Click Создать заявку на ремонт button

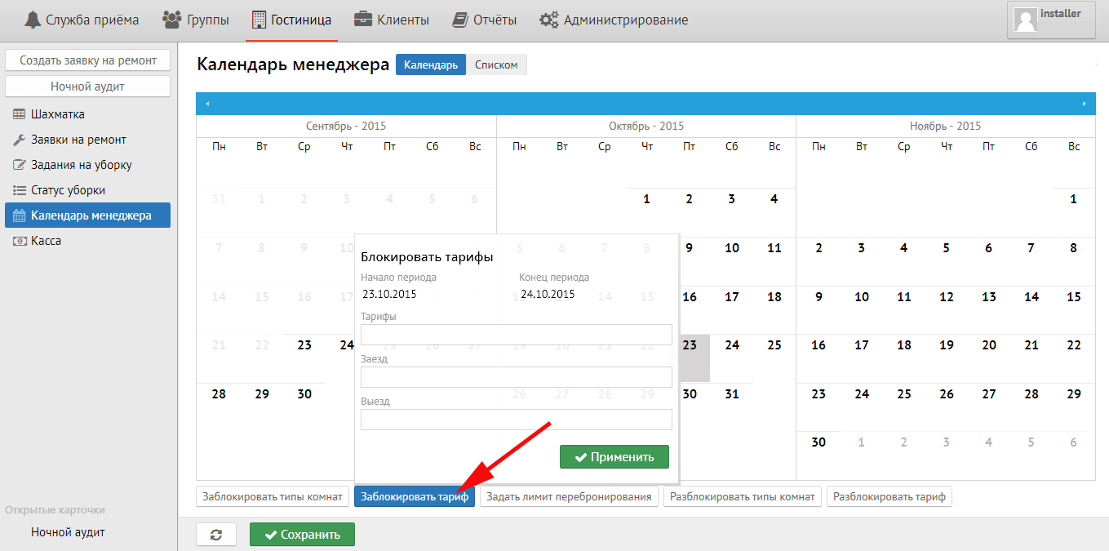88,60
